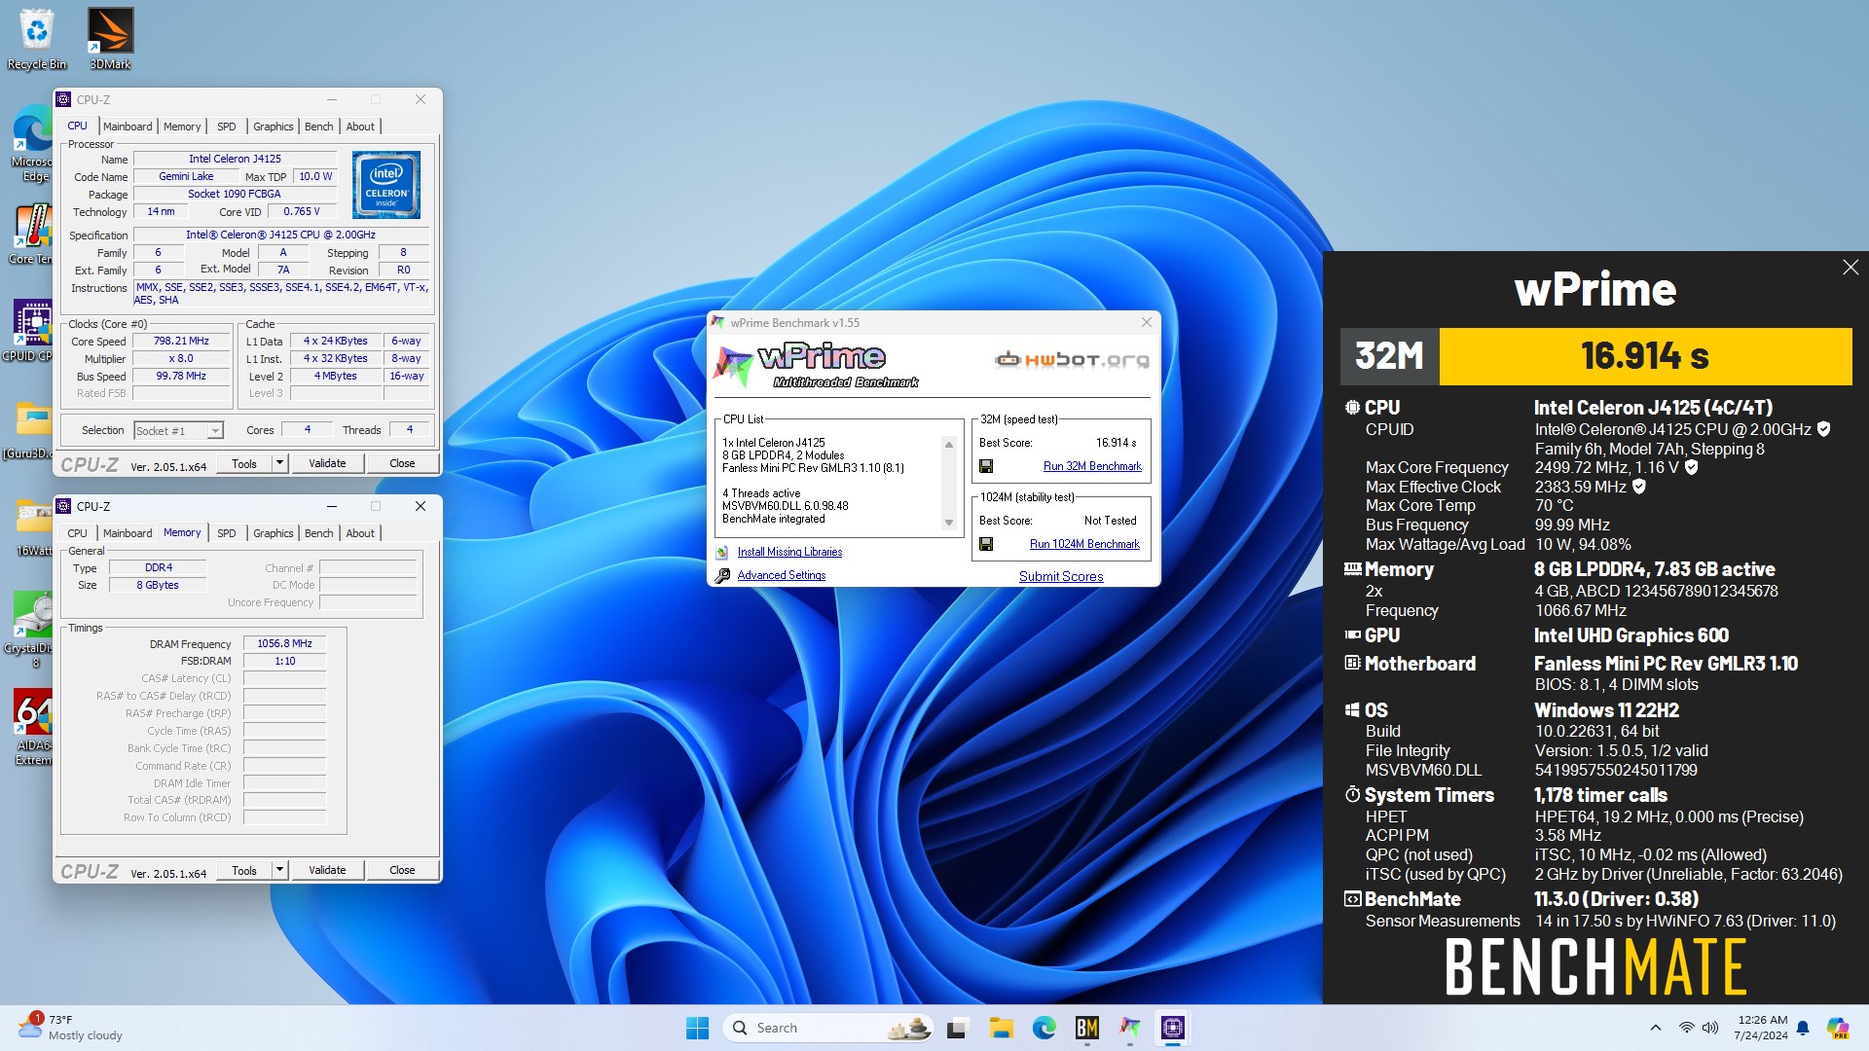Open Bench tab in lower CPU-Z window
This screenshot has height=1051, width=1869.
click(319, 533)
